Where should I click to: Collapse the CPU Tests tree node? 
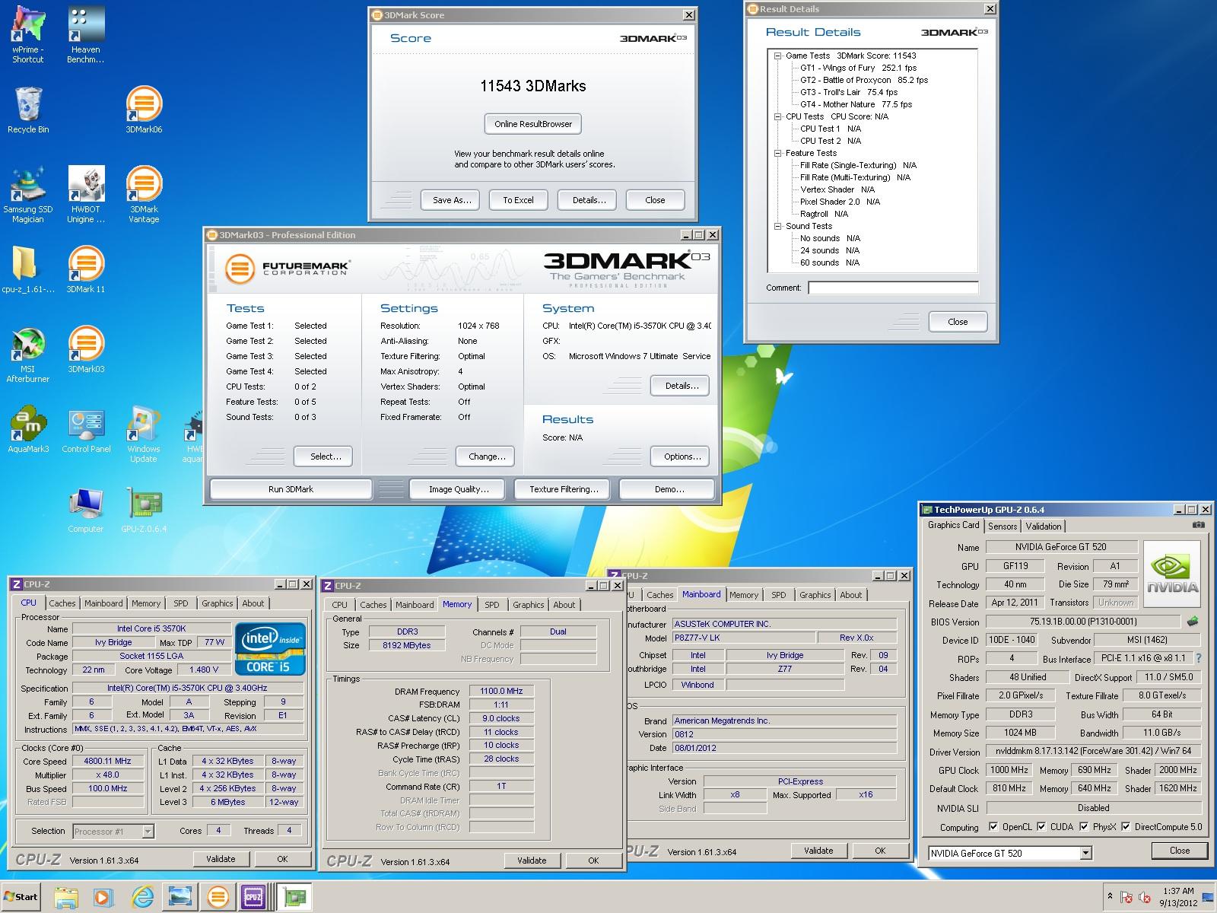click(777, 116)
